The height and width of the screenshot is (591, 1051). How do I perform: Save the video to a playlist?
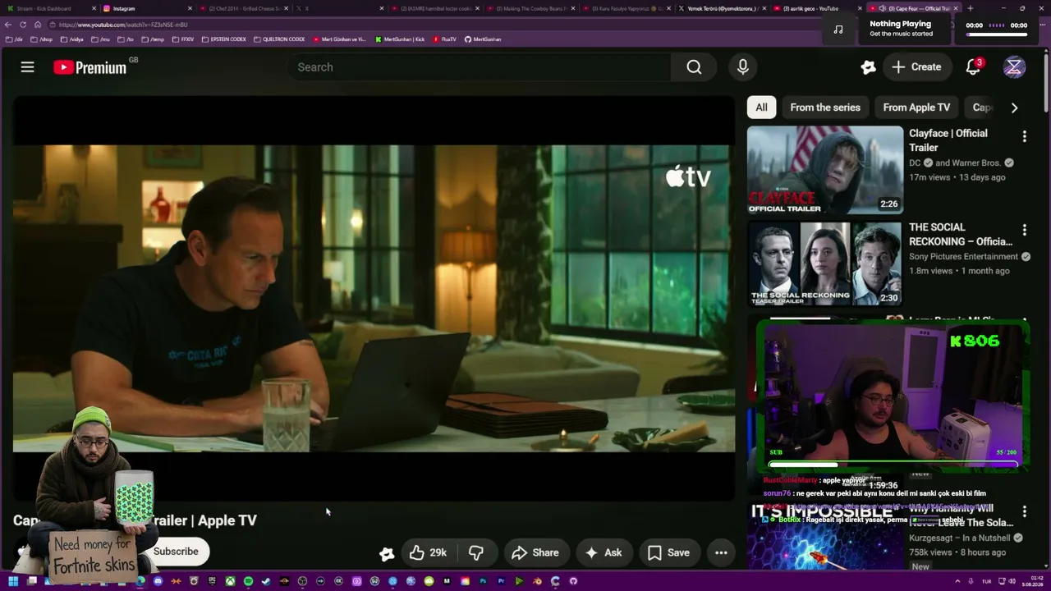coord(668,552)
